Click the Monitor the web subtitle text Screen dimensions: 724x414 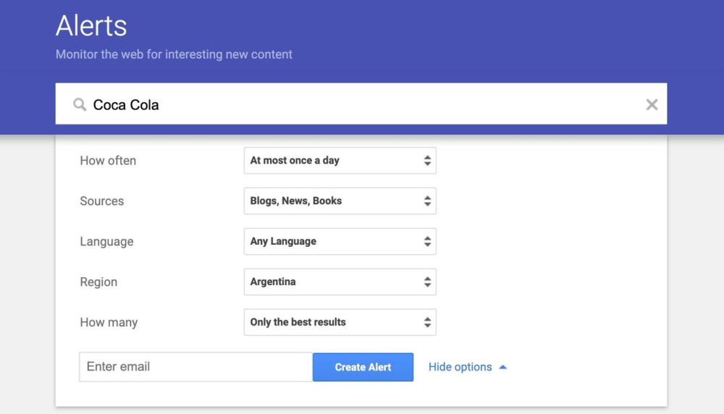click(x=174, y=54)
